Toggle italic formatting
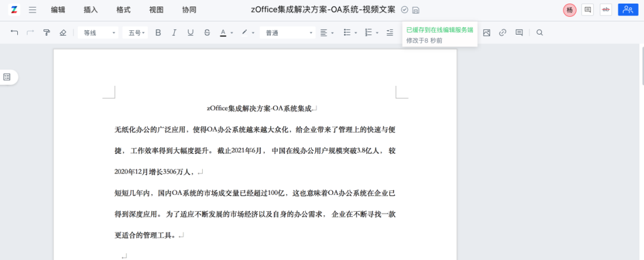This screenshot has width=644, height=260. pyautogui.click(x=174, y=32)
